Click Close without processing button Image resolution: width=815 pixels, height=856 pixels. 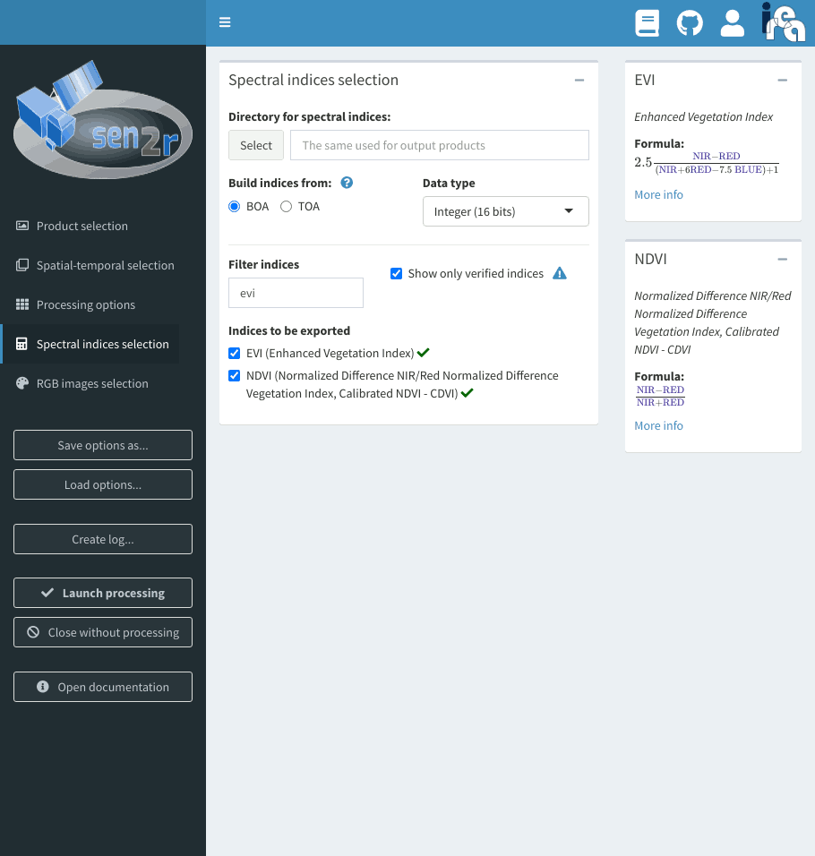click(103, 631)
